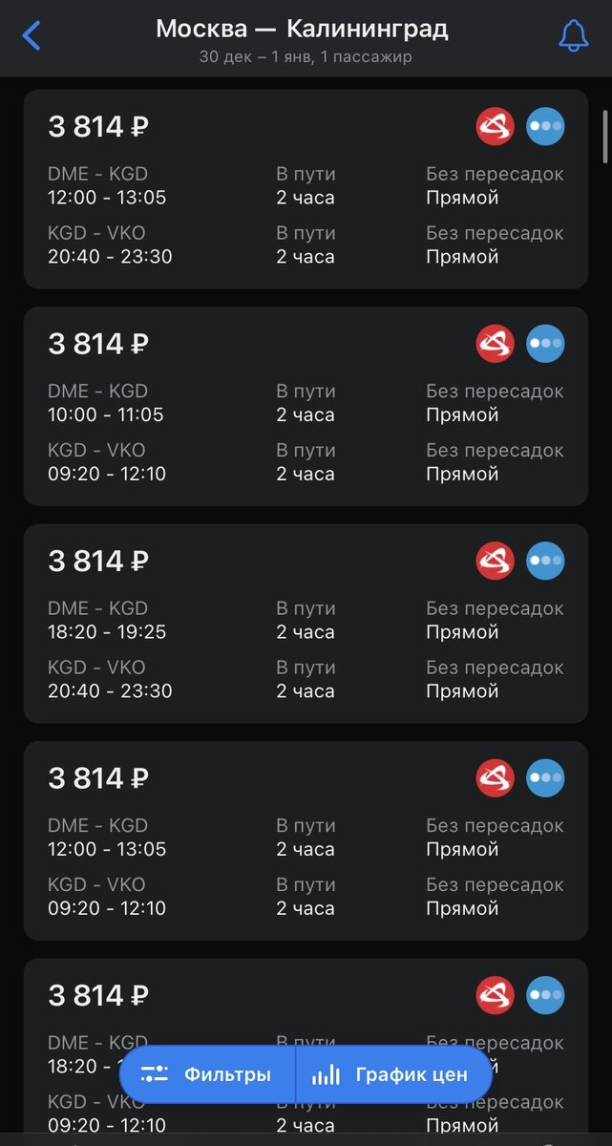This screenshot has height=1146, width=612.
Task: Tap the blue dotted airline icon on the bottom card
Action: pyautogui.click(x=545, y=994)
